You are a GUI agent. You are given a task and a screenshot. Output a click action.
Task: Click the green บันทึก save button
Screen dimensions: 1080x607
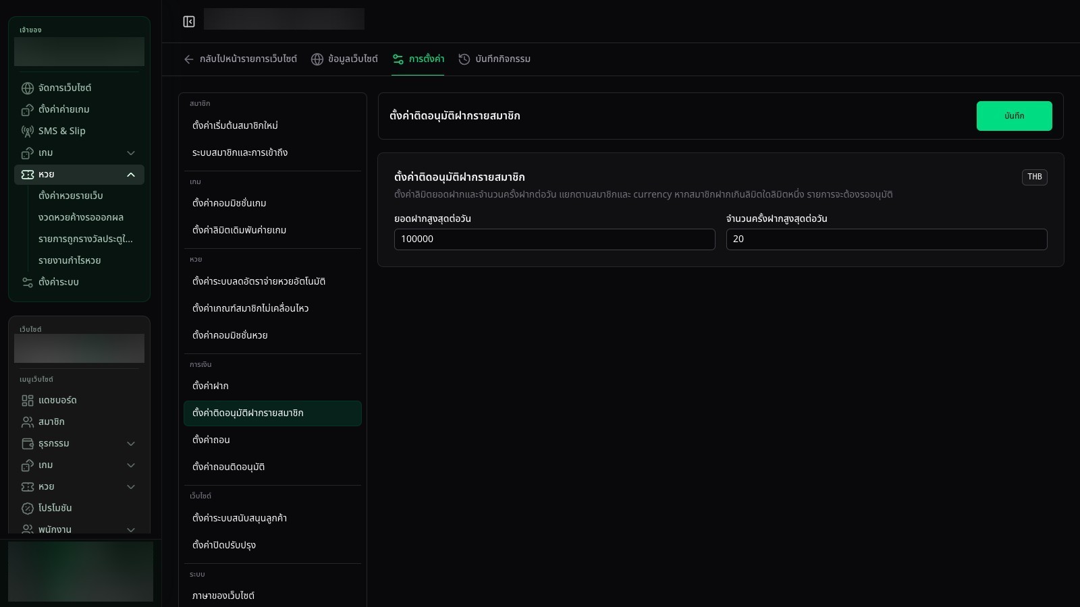pos(1014,116)
